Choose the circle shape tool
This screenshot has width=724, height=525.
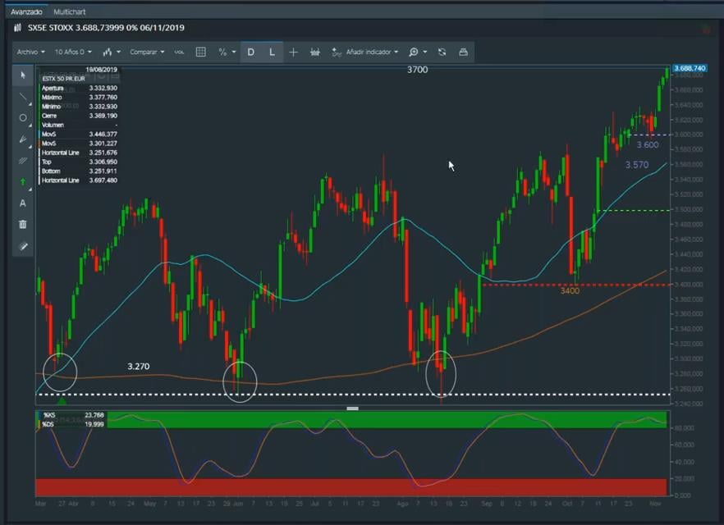point(23,118)
